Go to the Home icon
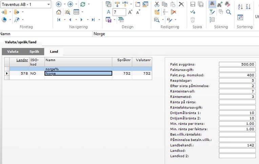 (x=59, y=12)
